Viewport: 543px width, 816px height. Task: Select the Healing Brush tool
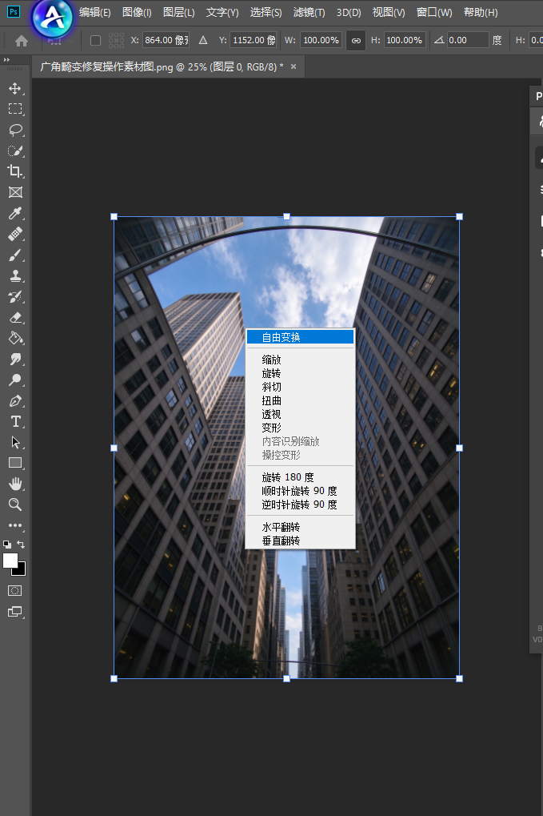click(x=15, y=234)
